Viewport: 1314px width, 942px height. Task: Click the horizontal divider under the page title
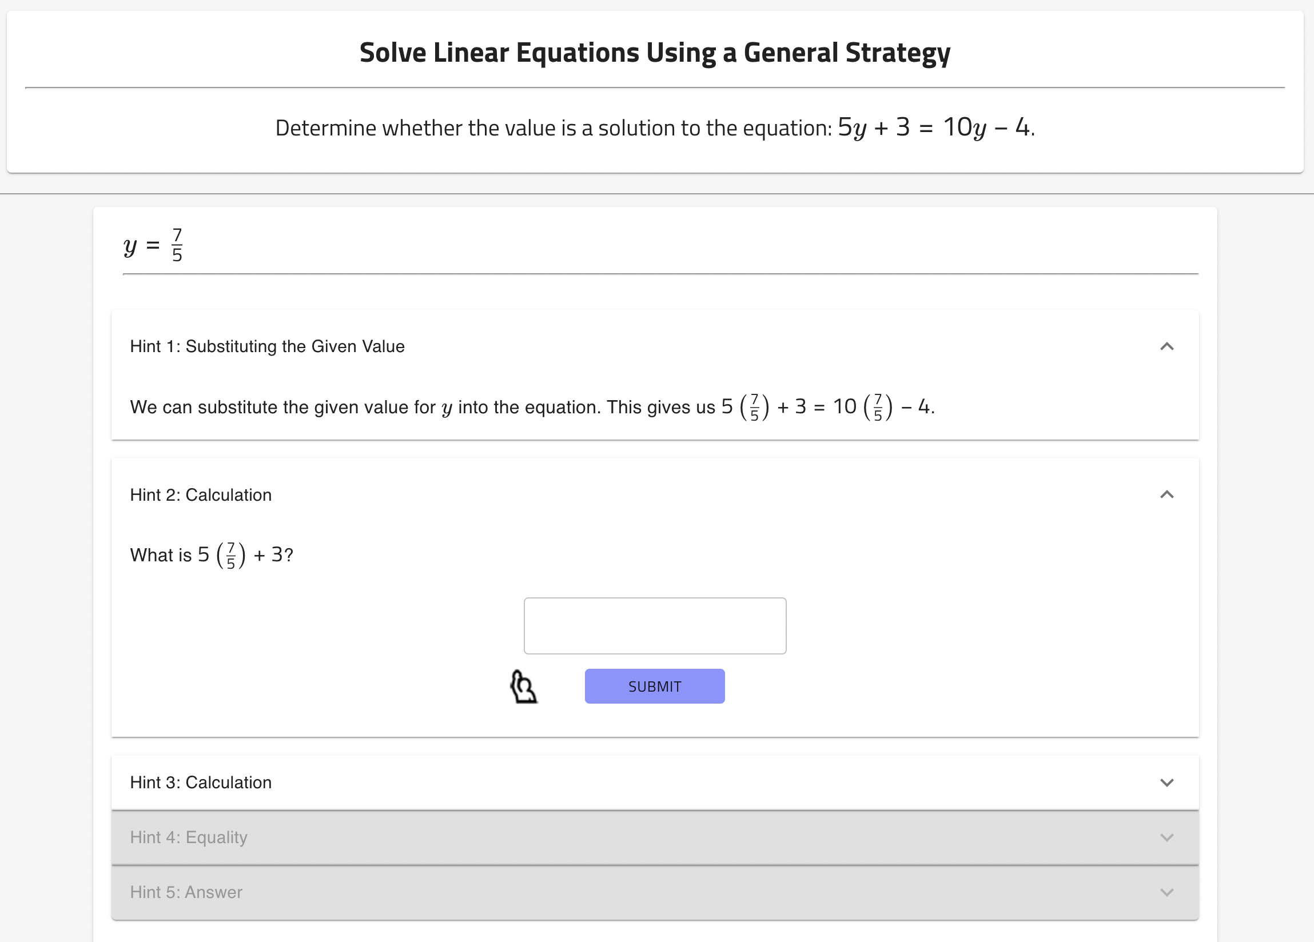click(655, 88)
